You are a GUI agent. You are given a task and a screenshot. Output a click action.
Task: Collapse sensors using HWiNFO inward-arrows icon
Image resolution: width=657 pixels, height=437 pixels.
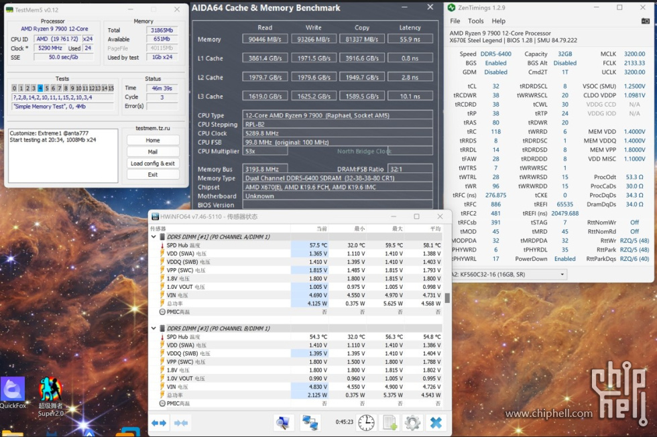tap(180, 423)
